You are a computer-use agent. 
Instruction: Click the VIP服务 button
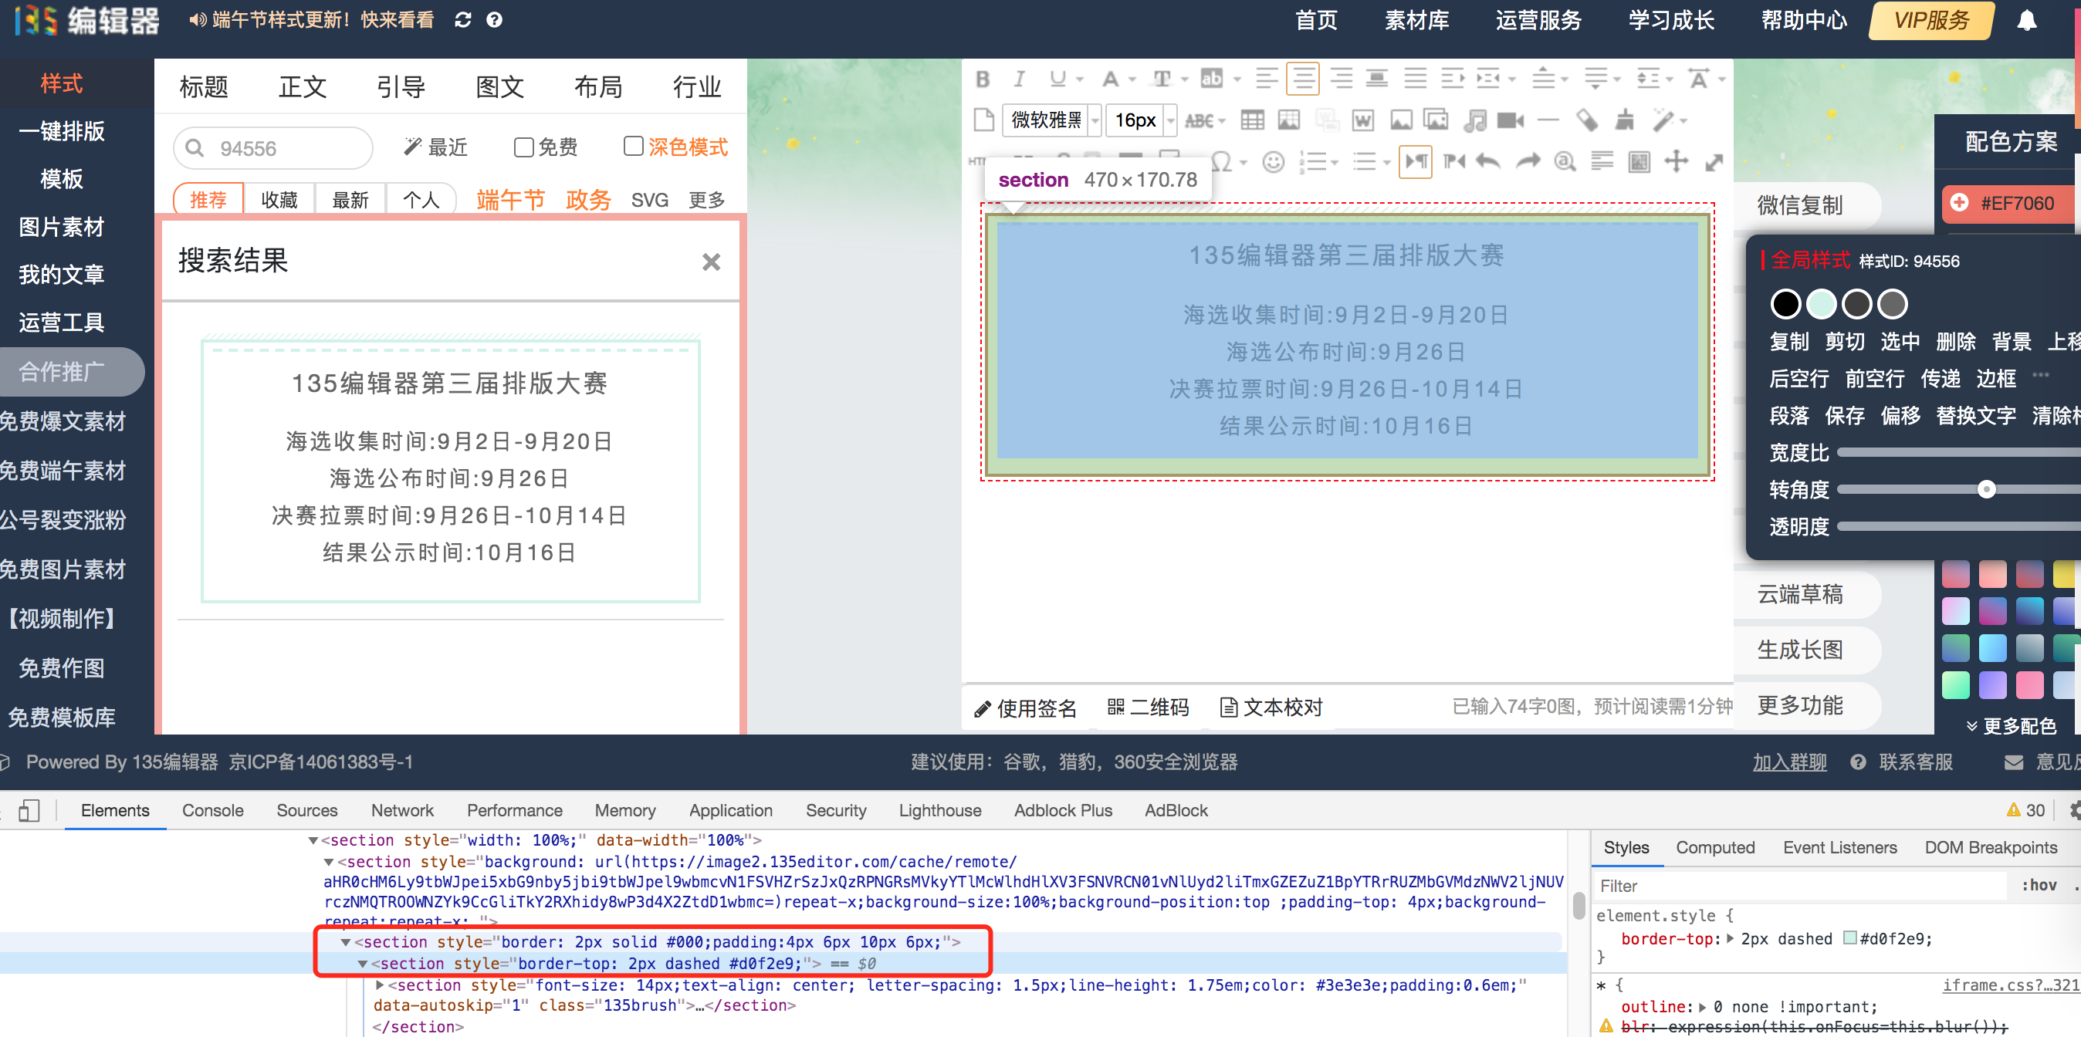point(1930,20)
